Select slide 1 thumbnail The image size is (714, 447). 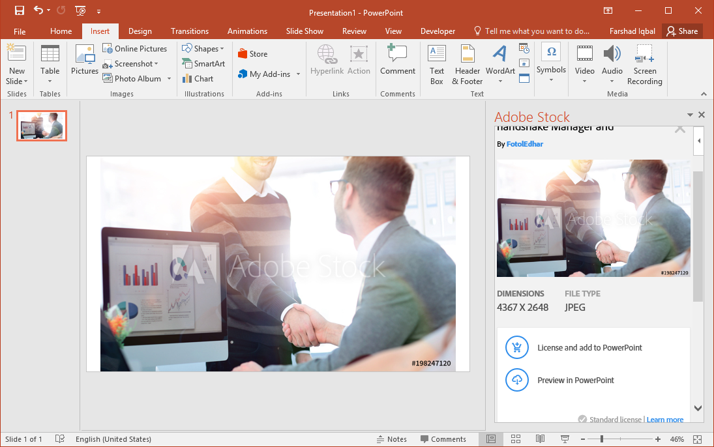[x=42, y=125]
